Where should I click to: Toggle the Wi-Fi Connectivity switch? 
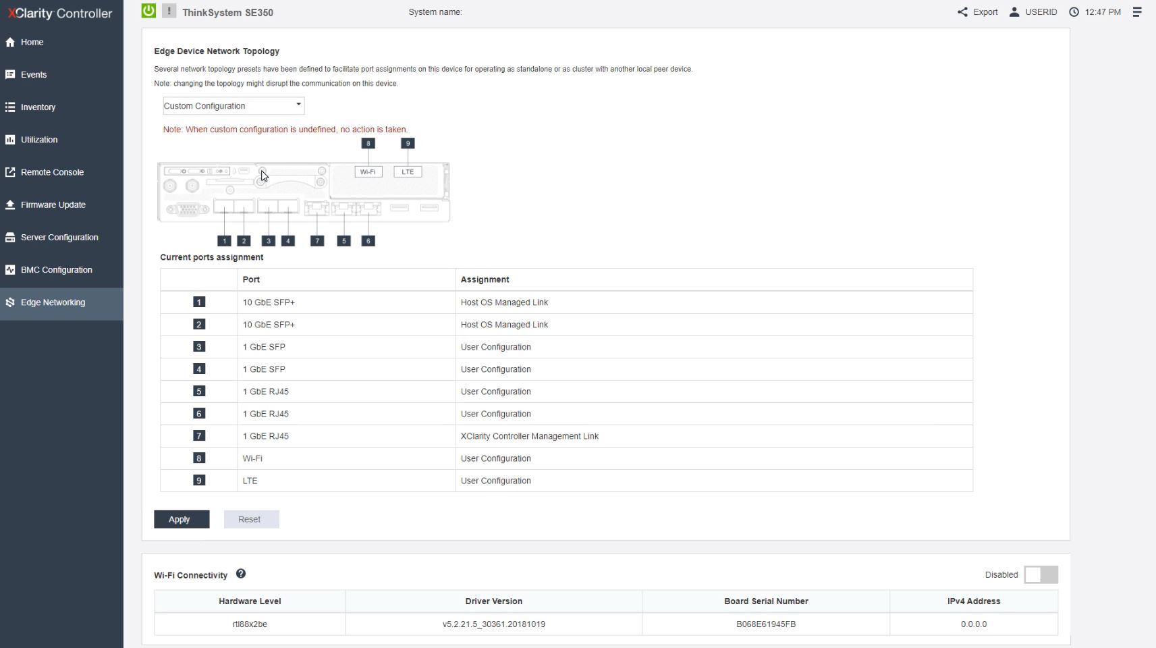coord(1041,574)
